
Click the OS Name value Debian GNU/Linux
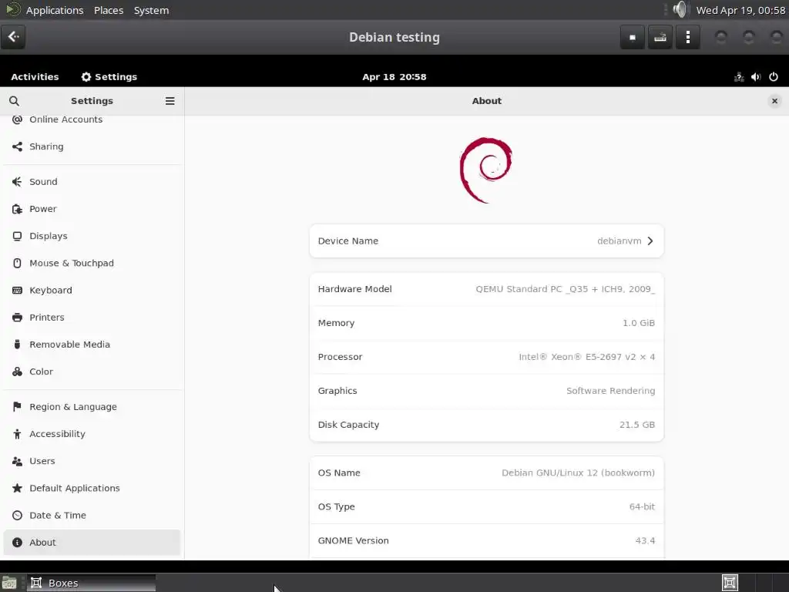[578, 473]
